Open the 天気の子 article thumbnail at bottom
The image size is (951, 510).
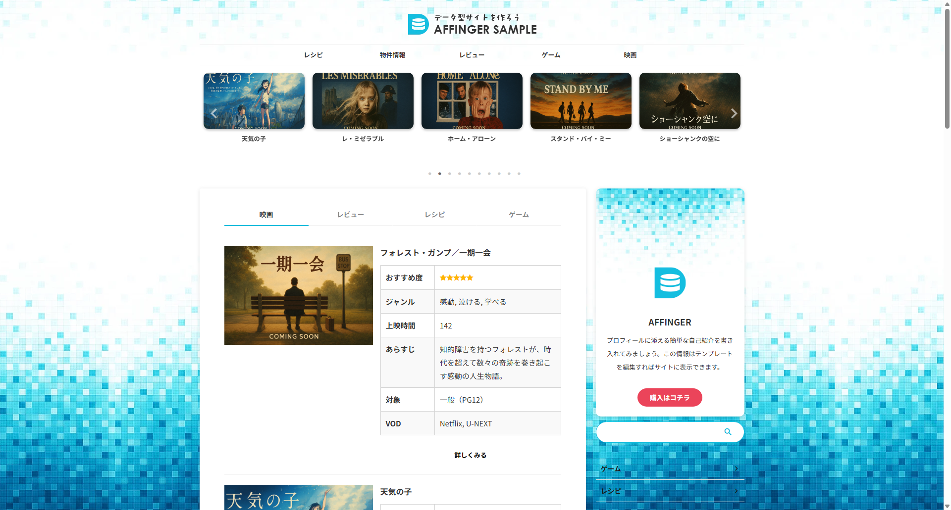[x=299, y=497]
